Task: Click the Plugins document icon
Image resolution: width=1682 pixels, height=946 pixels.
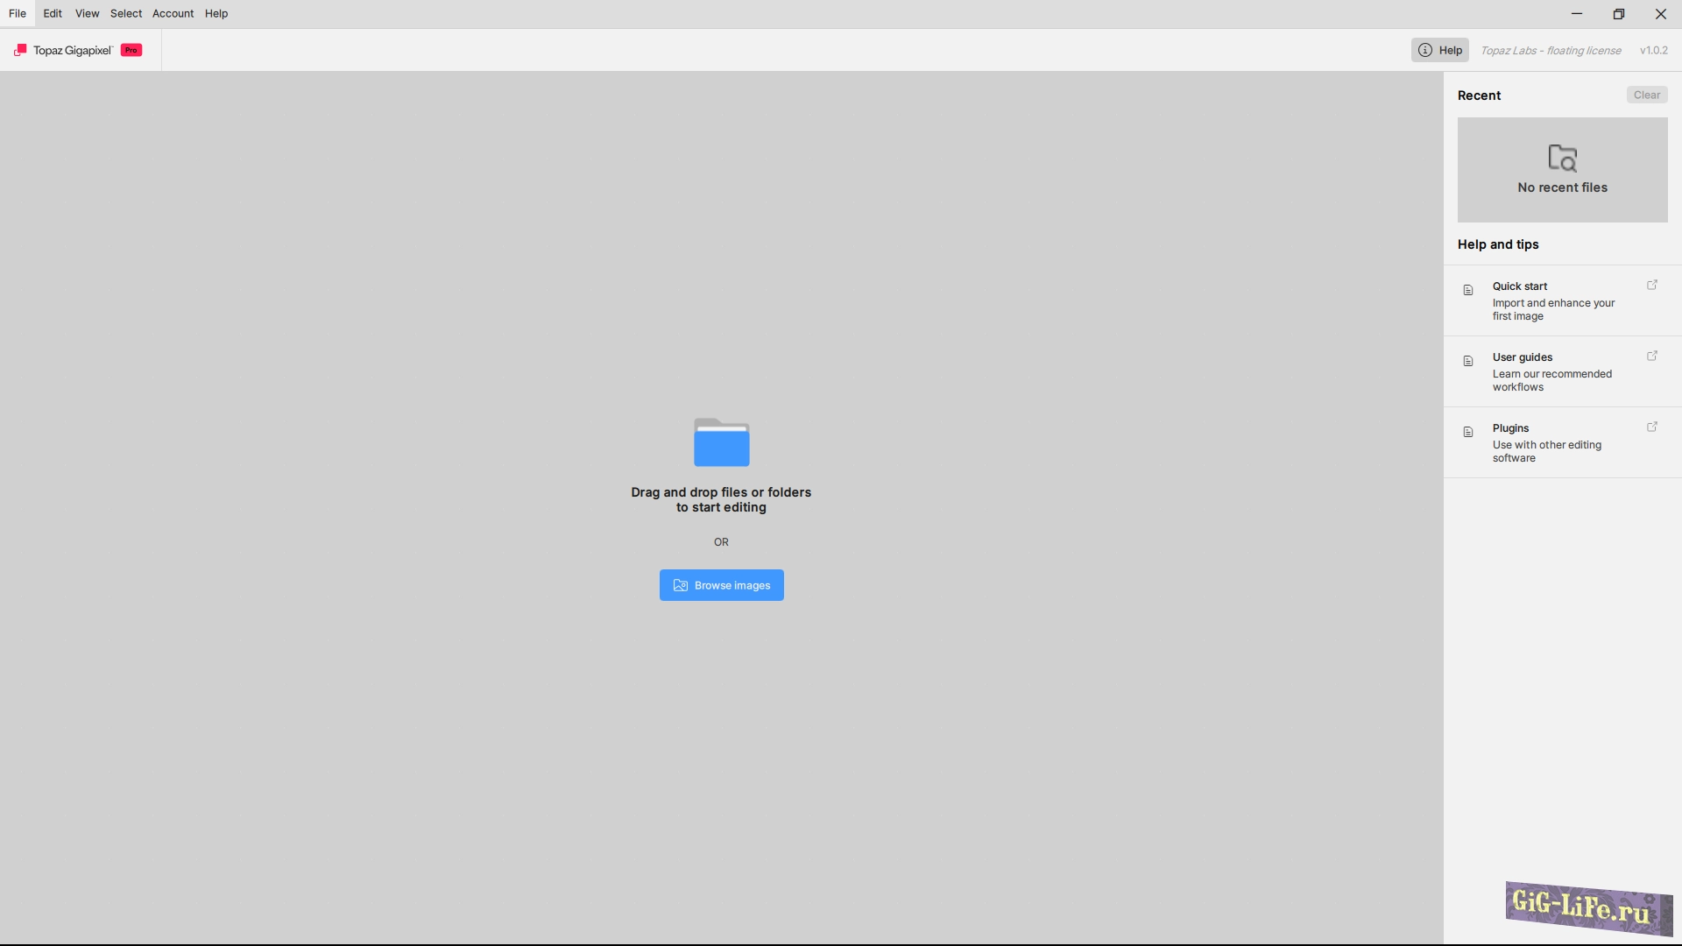Action: [1468, 432]
